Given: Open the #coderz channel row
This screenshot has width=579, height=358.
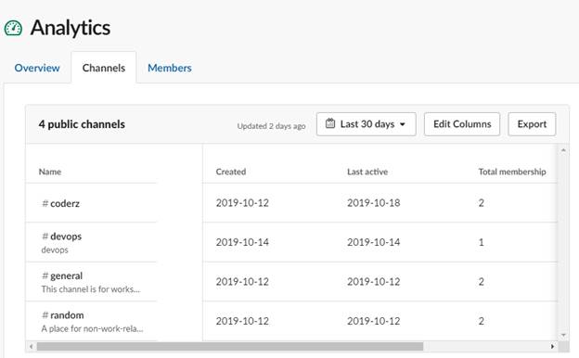Looking at the screenshot, I should 291,202.
